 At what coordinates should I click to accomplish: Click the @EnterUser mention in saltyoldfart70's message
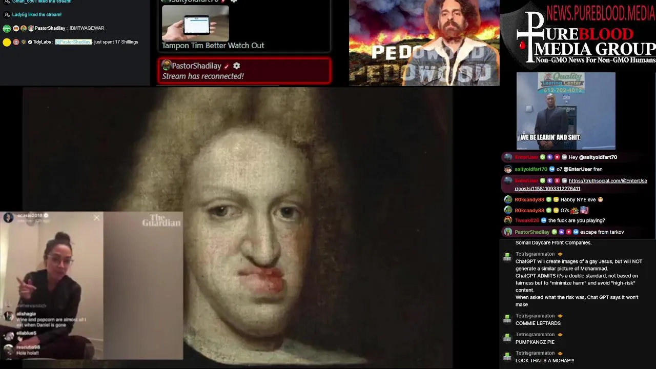tap(578, 169)
